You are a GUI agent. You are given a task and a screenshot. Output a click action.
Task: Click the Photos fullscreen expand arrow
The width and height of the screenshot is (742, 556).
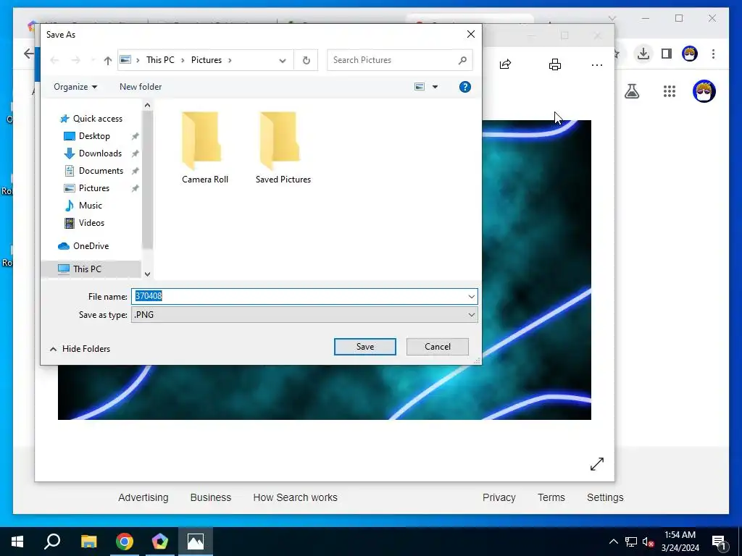coord(597,464)
